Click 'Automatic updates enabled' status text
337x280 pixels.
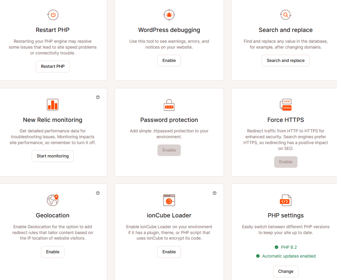point(289,256)
